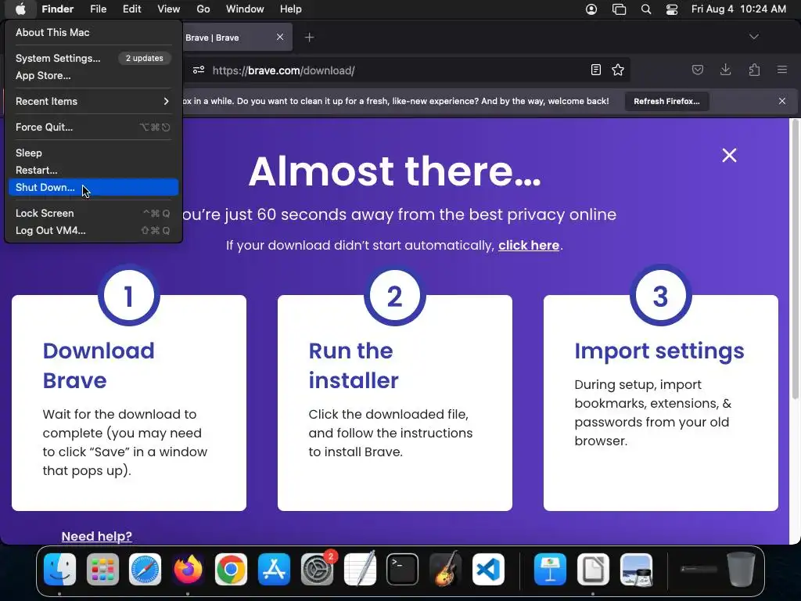The image size is (801, 601).
Task: Expand the Recent Items submenu
Action: pos(93,101)
